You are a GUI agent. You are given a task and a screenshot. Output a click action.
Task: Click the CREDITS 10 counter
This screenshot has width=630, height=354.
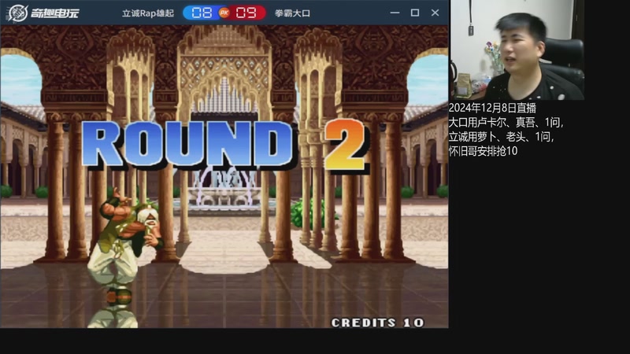coord(377,323)
